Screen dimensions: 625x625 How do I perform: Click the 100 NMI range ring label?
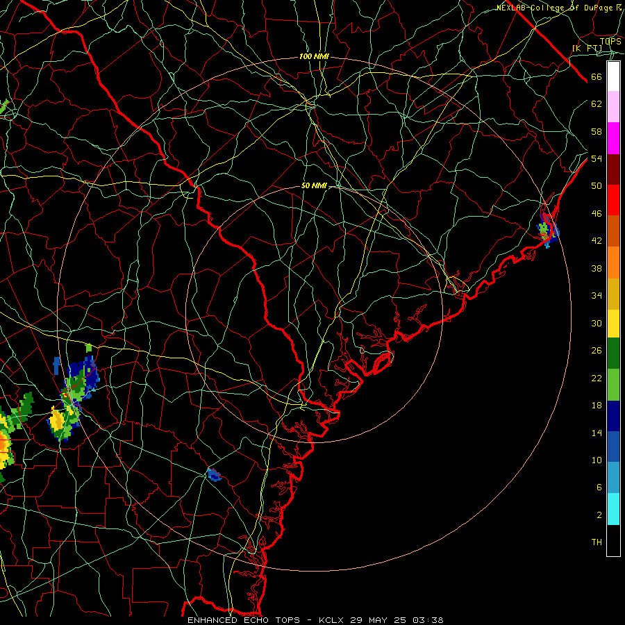pos(314,57)
